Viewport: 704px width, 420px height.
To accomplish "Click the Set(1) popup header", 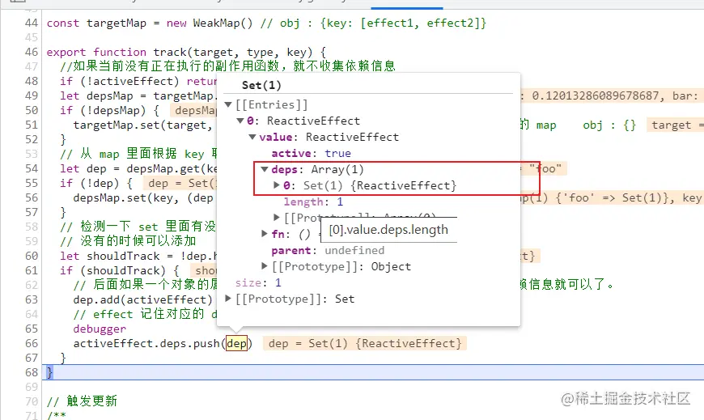I will [261, 85].
